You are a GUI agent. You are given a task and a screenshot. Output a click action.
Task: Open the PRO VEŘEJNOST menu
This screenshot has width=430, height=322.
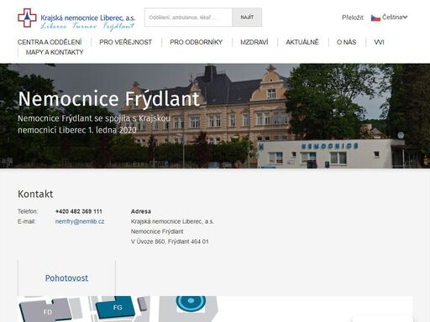click(x=126, y=42)
